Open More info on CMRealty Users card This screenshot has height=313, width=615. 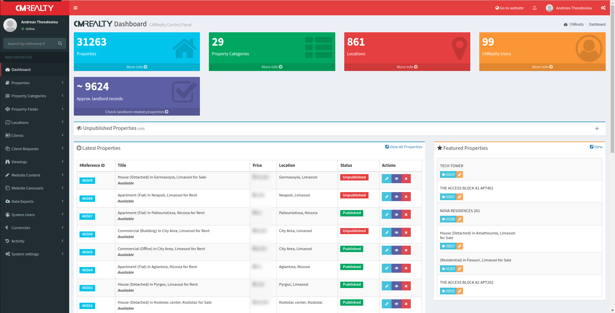click(x=542, y=67)
